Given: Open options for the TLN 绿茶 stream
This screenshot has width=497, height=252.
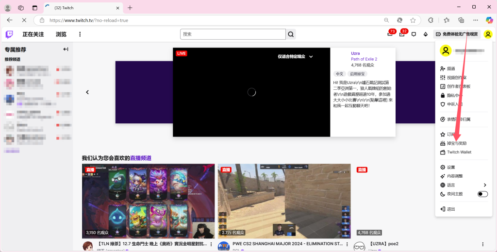Looking at the screenshot, I should 211,244.
